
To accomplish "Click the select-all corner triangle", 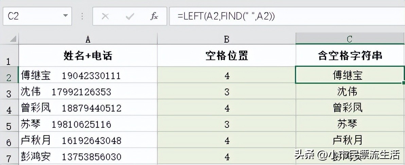I will click(13, 39).
